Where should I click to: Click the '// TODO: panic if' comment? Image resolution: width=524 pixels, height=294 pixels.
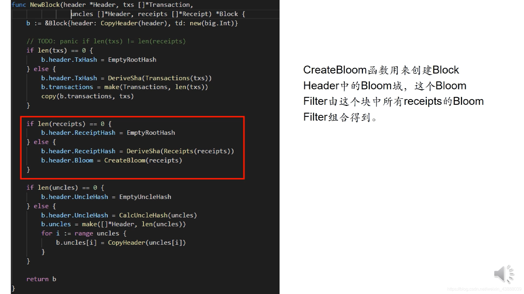106,41
